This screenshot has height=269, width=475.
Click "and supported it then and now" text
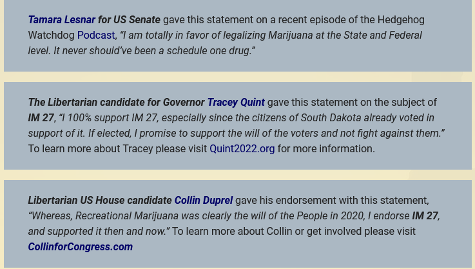(x=97, y=232)
